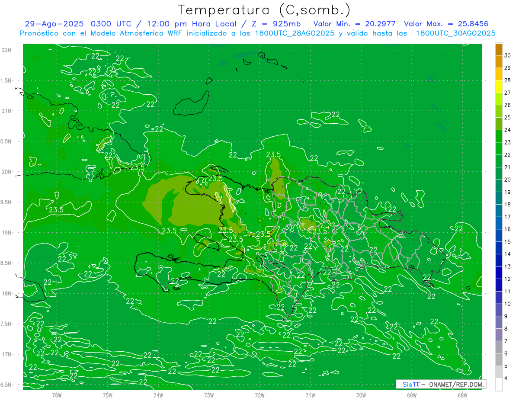519x401 pixels.
Task: Click colorbar label "24"
Action: click(x=508, y=130)
